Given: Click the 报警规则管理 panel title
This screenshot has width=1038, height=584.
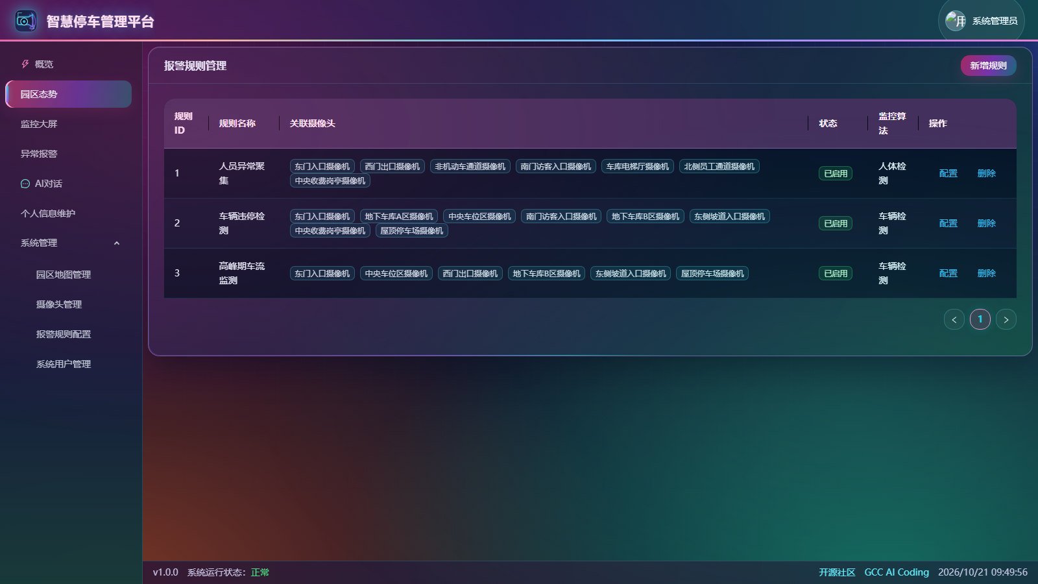Looking at the screenshot, I should click(195, 66).
